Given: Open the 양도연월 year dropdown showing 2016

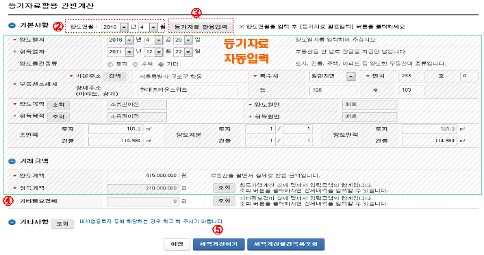Looking at the screenshot, I should coord(124,27).
